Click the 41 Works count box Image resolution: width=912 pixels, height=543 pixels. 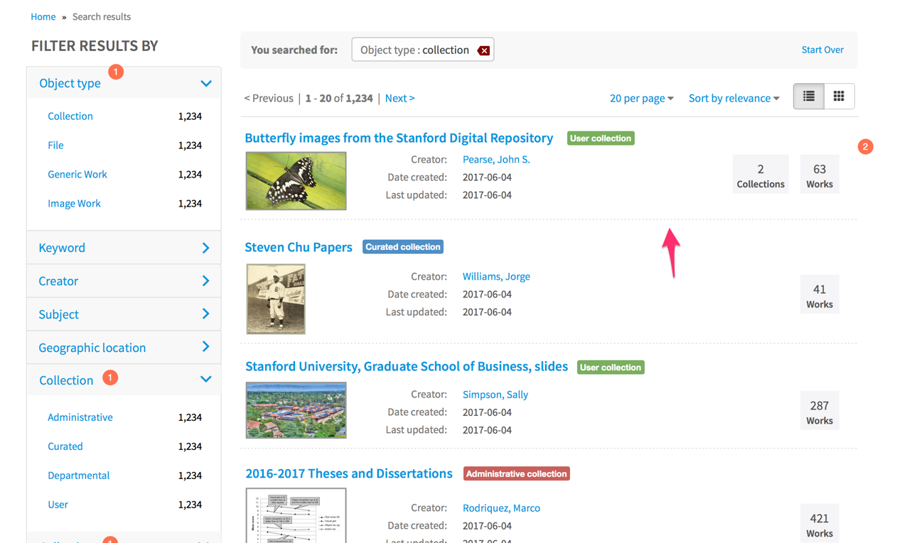tap(820, 295)
